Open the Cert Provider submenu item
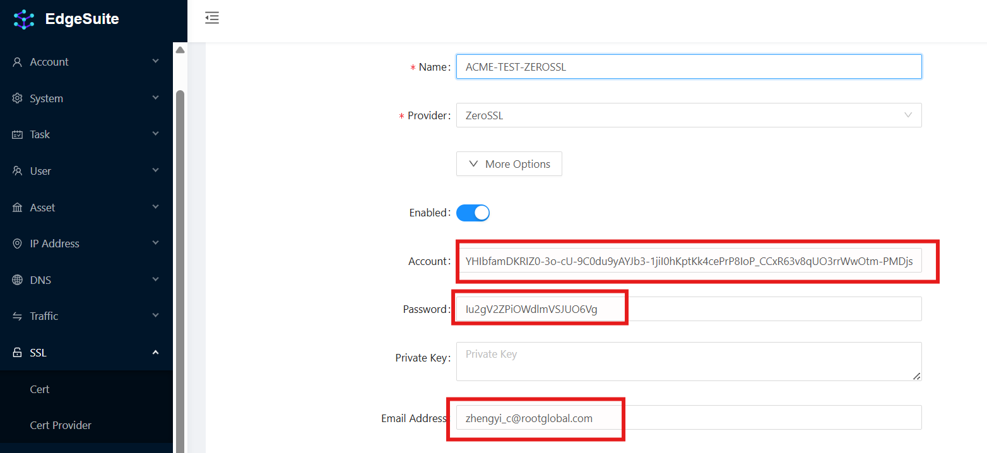 [61, 425]
